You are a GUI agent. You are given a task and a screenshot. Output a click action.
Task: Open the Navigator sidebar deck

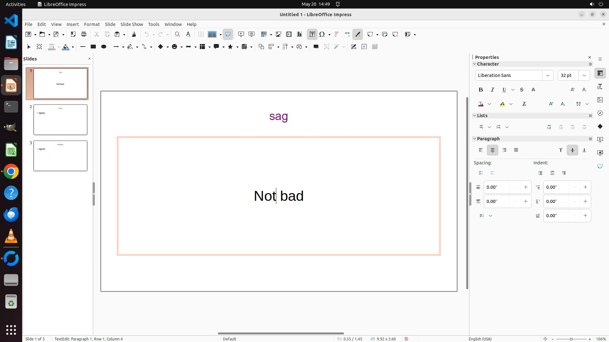(600, 113)
